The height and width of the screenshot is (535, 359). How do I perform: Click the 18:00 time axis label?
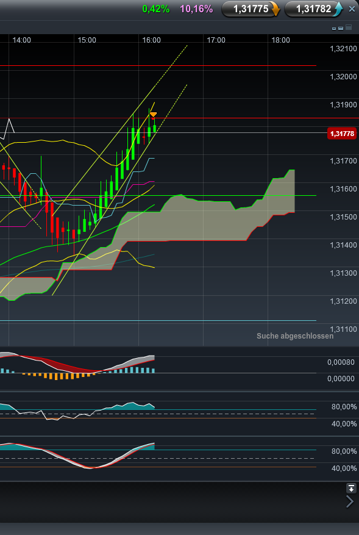click(x=280, y=40)
